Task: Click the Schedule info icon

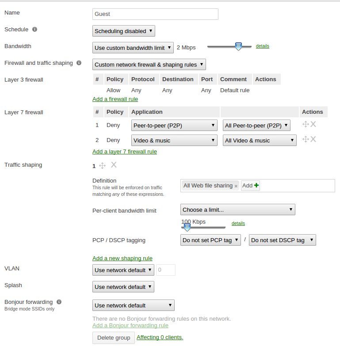Action: pos(35,30)
